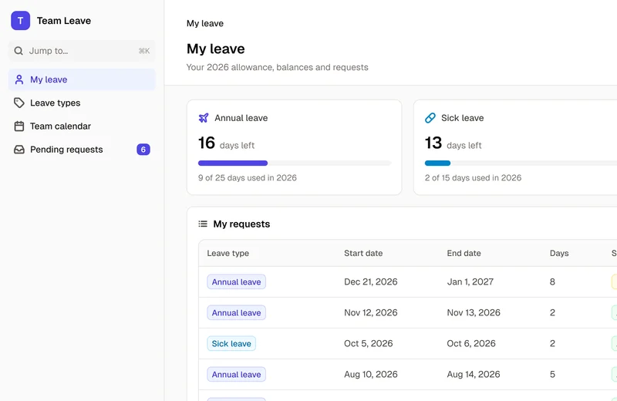The image size is (617, 401).
Task: Select the Aug 14, 2026 end date
Action: 474,374
